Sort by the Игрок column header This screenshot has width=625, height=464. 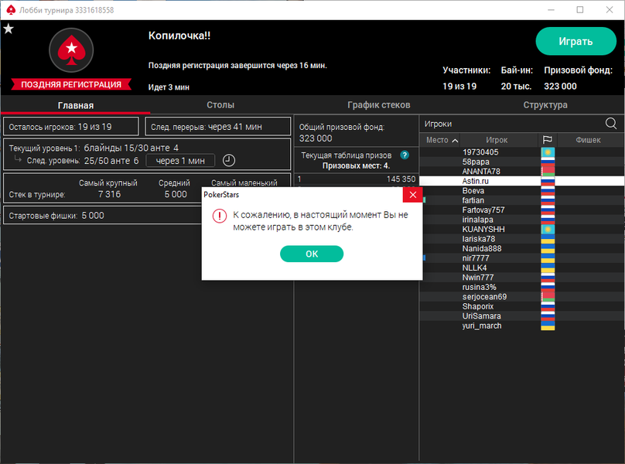tap(497, 140)
